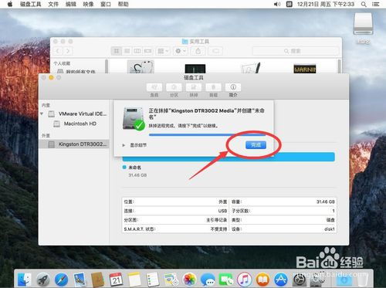Open the 磁盘工具 menu in the menu bar
The height and width of the screenshot is (288, 386).
[x=30, y=4]
